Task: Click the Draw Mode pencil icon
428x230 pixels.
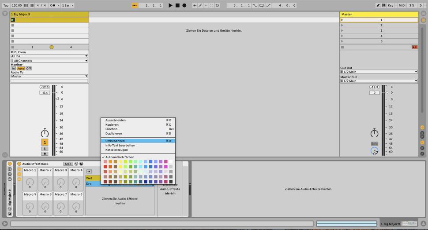Action: click(x=378, y=5)
